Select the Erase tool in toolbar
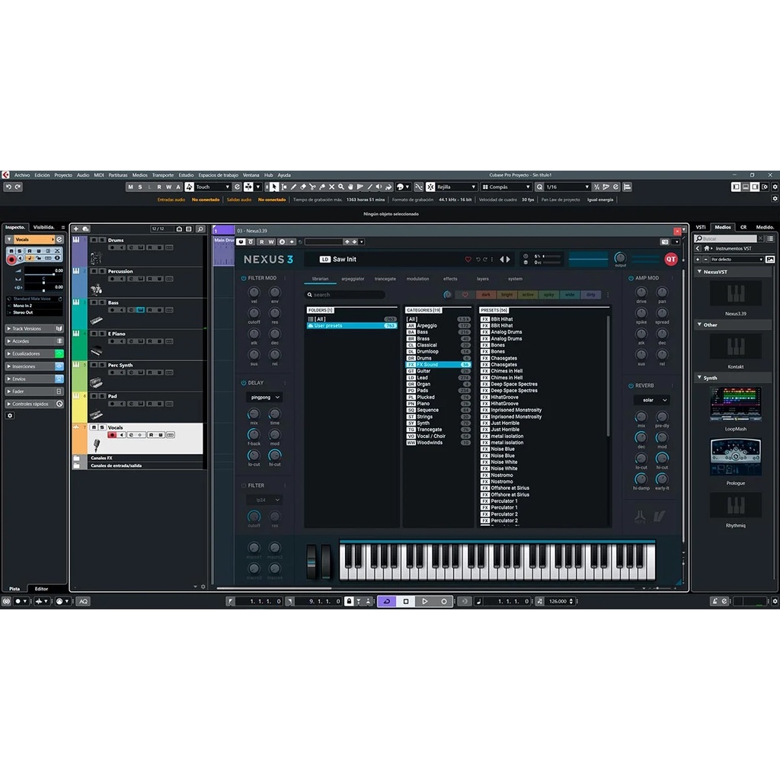 click(303, 187)
